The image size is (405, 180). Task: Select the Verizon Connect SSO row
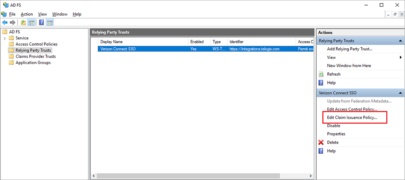[x=205, y=49]
